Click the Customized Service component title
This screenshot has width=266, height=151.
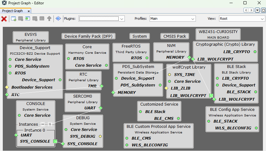[159, 104]
